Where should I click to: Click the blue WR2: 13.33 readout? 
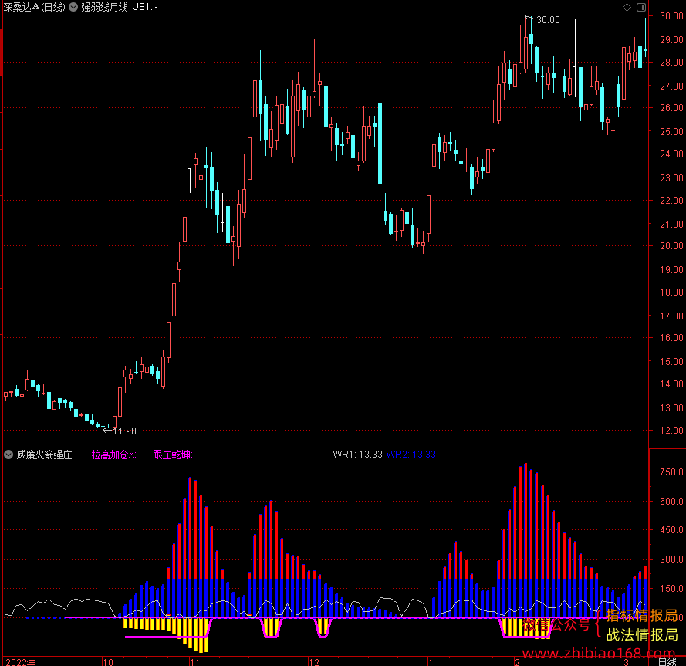click(411, 455)
